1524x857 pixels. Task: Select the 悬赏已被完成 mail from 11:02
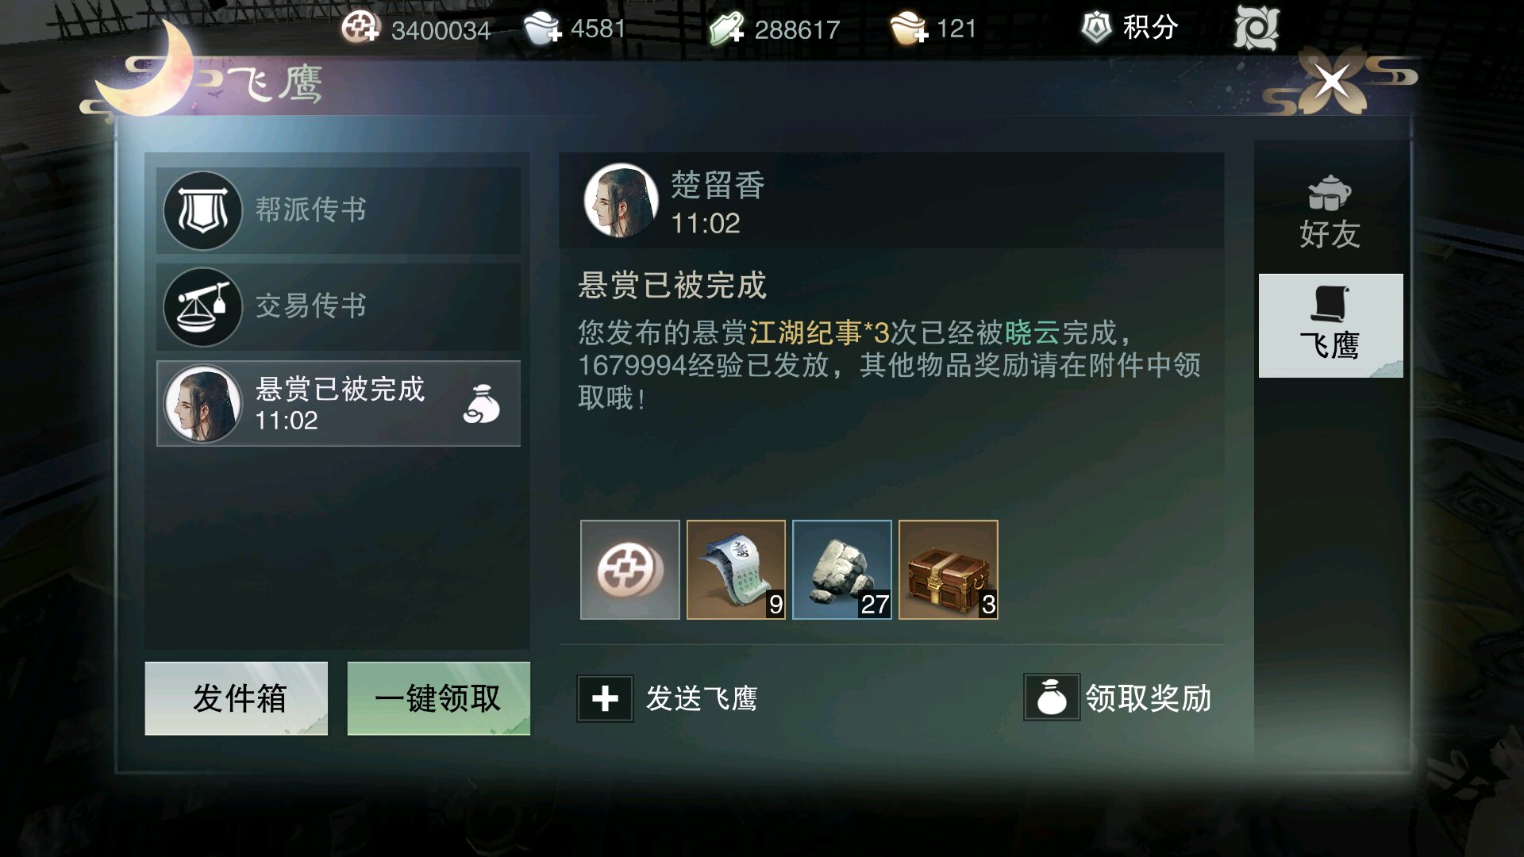338,404
